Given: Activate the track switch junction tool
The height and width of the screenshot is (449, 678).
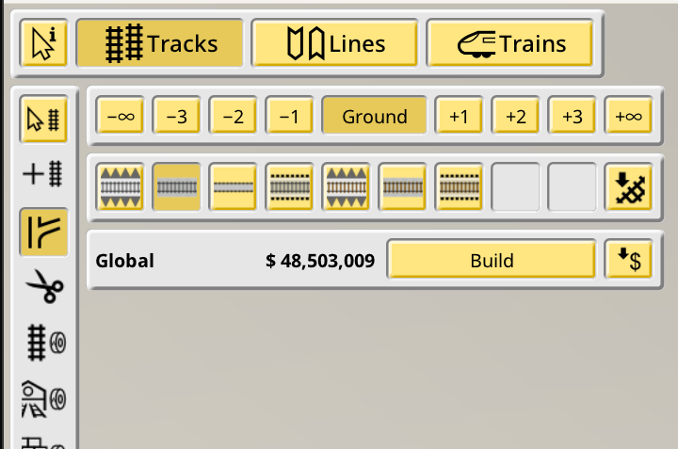Looking at the screenshot, I should click(43, 233).
